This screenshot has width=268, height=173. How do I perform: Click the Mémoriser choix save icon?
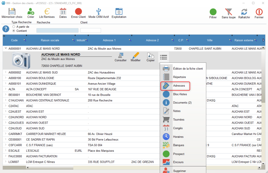tap(12, 12)
